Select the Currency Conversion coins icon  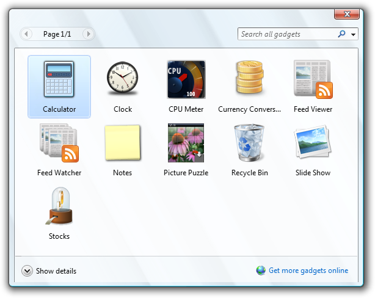coord(250,78)
